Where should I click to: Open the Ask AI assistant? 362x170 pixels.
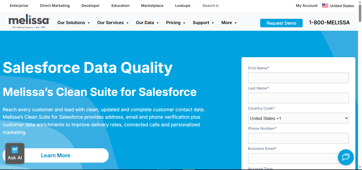coord(15,154)
